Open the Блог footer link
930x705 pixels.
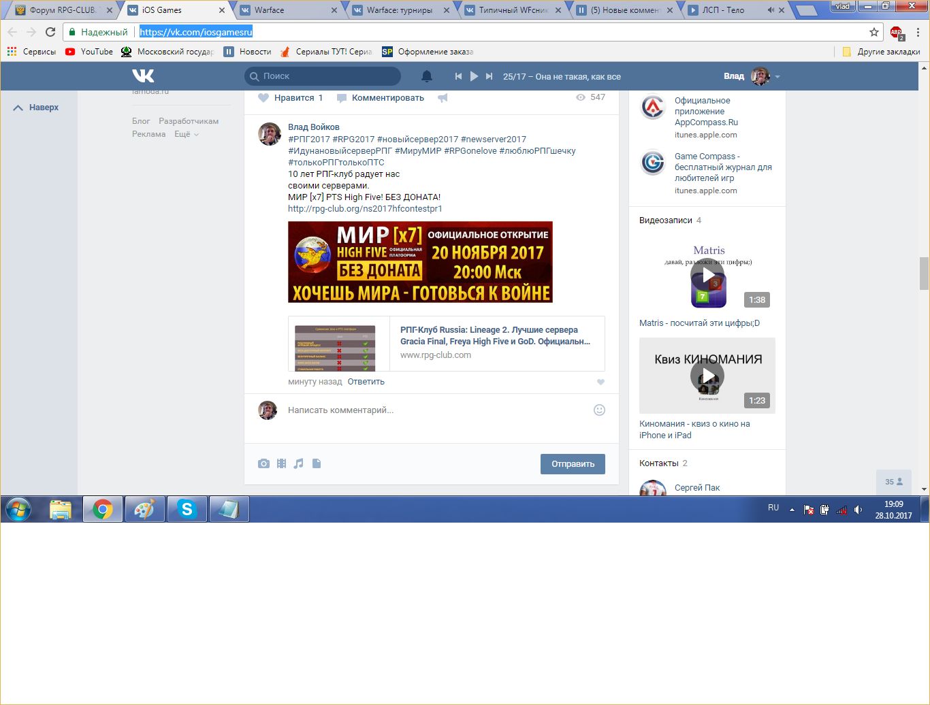(141, 121)
